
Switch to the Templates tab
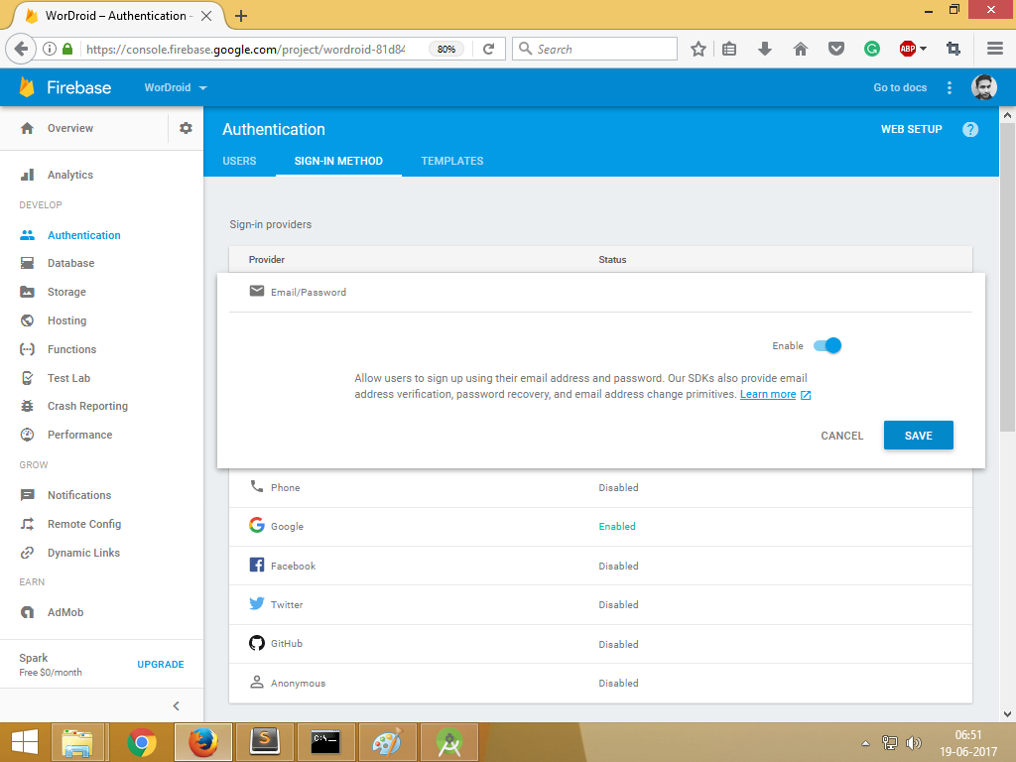coord(452,161)
